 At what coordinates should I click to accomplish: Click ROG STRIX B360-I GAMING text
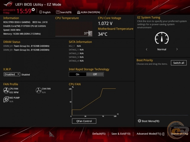click(17, 22)
